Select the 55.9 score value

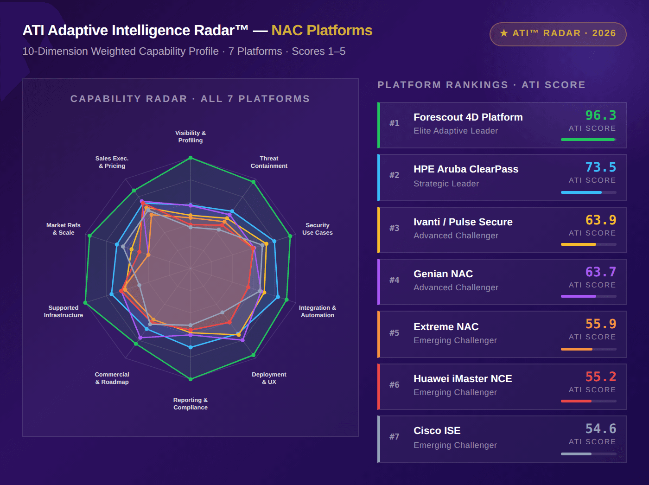(x=601, y=324)
